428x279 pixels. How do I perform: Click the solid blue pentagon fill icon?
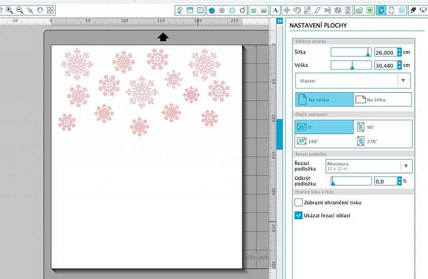pyautogui.click(x=211, y=10)
